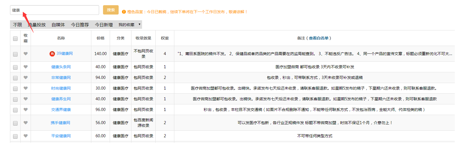The width and height of the screenshot is (455, 143).
Task: Open the 携手健康网 media link
Action: [x=60, y=123]
